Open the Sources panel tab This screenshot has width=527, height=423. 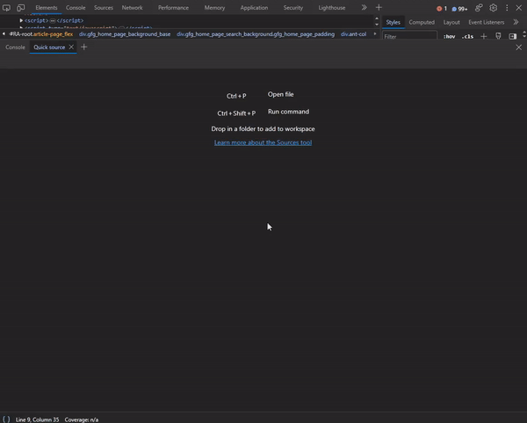pyautogui.click(x=104, y=7)
